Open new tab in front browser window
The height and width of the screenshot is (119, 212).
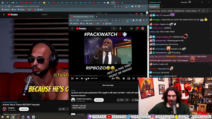(96, 17)
